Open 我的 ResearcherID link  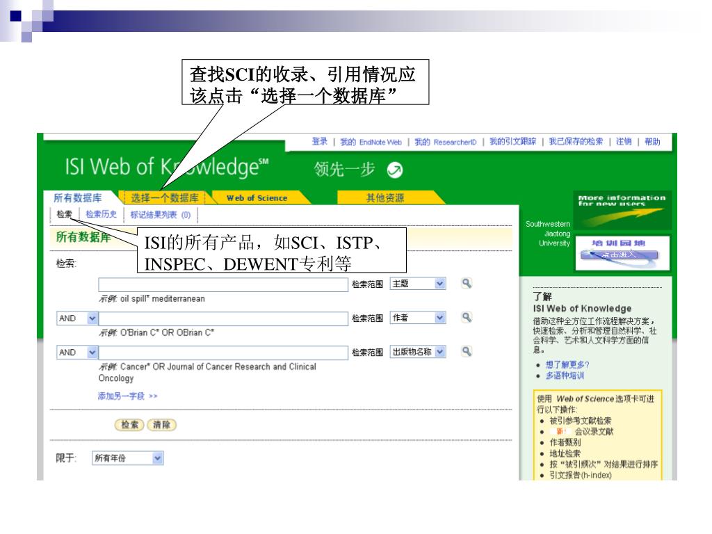(446, 142)
